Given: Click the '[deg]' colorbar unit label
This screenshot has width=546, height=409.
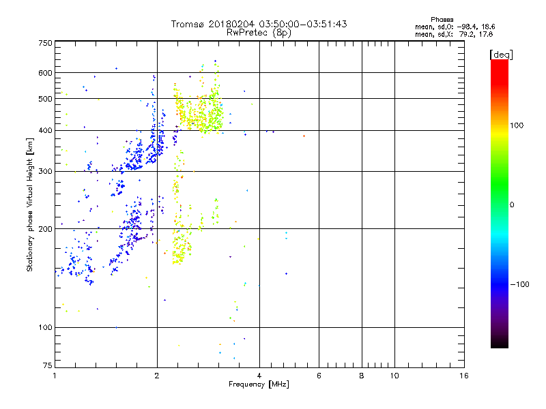Looking at the screenshot, I should (501, 55).
